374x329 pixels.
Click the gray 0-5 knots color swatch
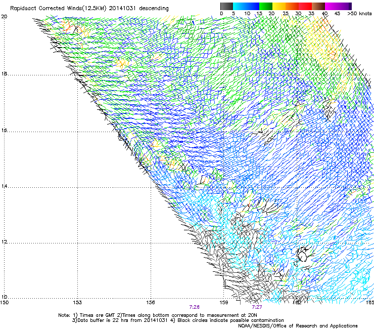click(x=226, y=6)
